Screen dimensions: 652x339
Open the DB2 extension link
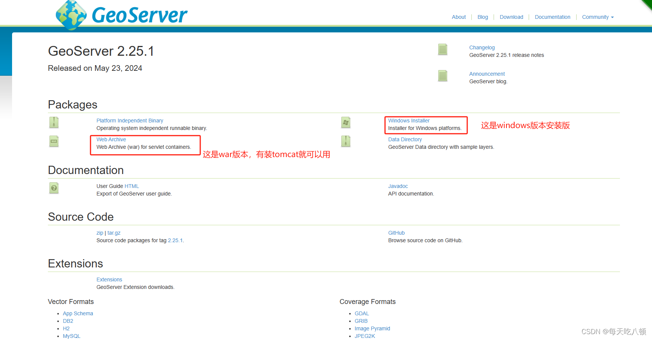pos(68,321)
